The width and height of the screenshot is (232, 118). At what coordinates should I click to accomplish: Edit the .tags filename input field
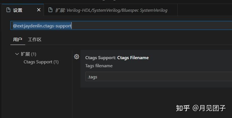[x=159, y=77]
